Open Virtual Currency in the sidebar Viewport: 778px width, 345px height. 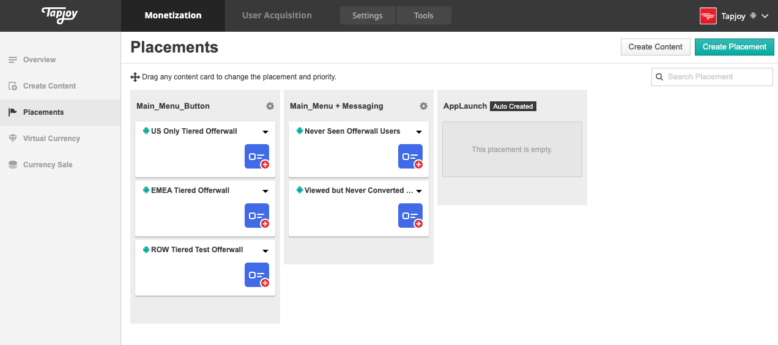[51, 139]
